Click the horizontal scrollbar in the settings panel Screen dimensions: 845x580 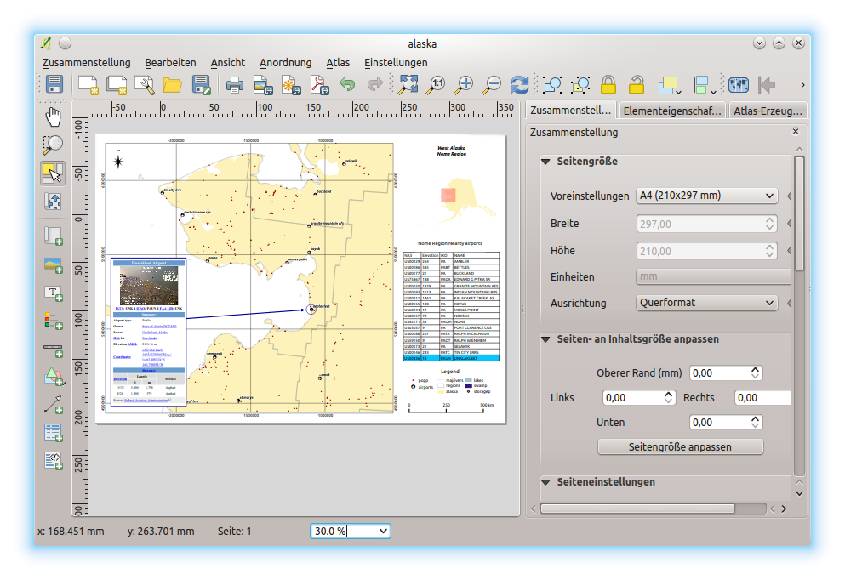637,509
